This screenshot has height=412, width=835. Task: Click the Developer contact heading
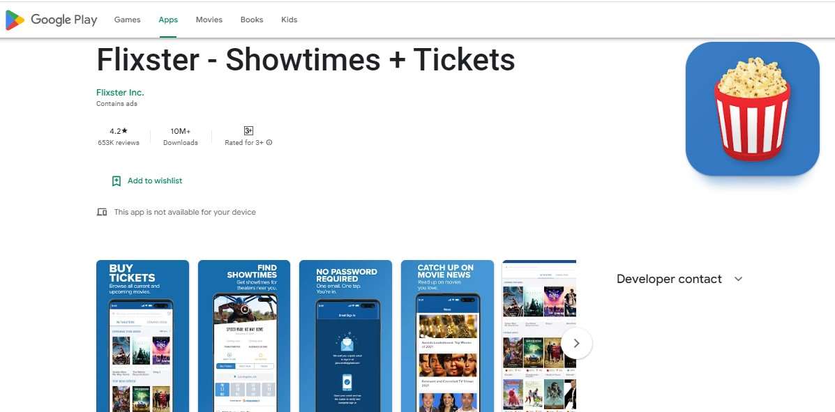[670, 279]
